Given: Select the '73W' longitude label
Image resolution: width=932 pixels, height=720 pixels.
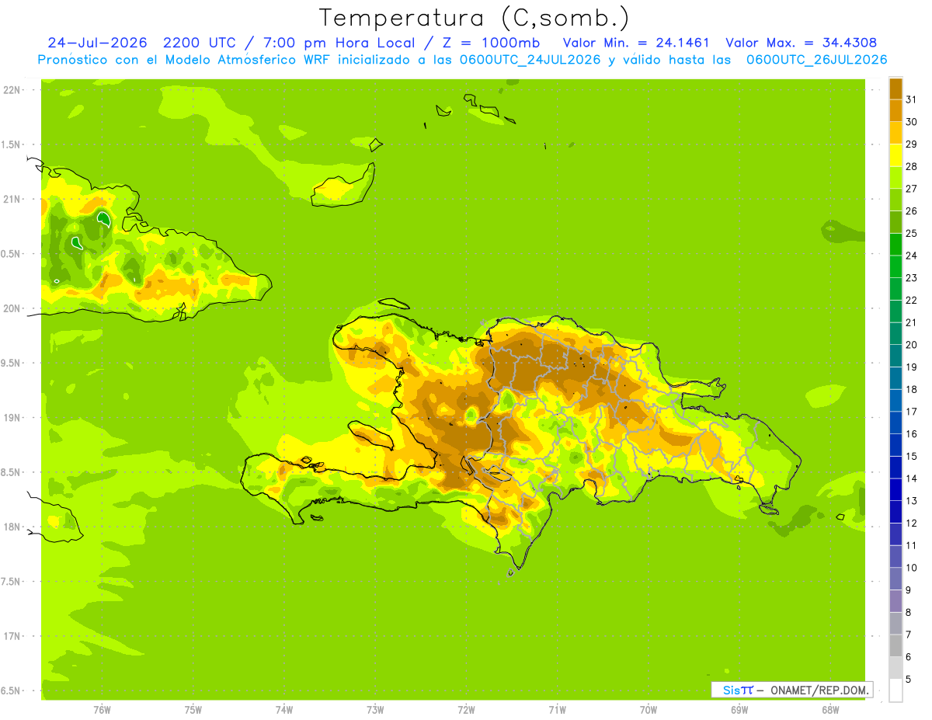Looking at the screenshot, I should click(375, 709).
